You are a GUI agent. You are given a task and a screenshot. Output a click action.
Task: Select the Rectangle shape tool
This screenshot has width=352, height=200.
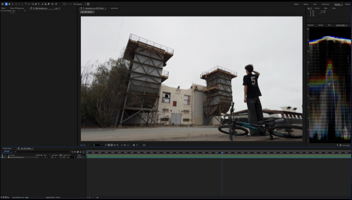pyautogui.click(x=33, y=4)
